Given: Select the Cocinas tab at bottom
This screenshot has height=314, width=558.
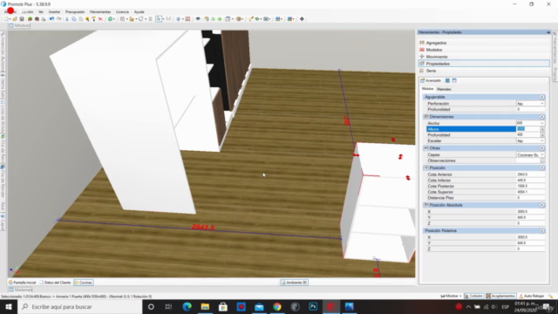Looking at the screenshot, I should 84,283.
